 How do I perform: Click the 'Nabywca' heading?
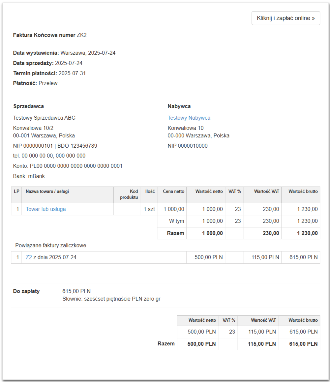tap(179, 106)
